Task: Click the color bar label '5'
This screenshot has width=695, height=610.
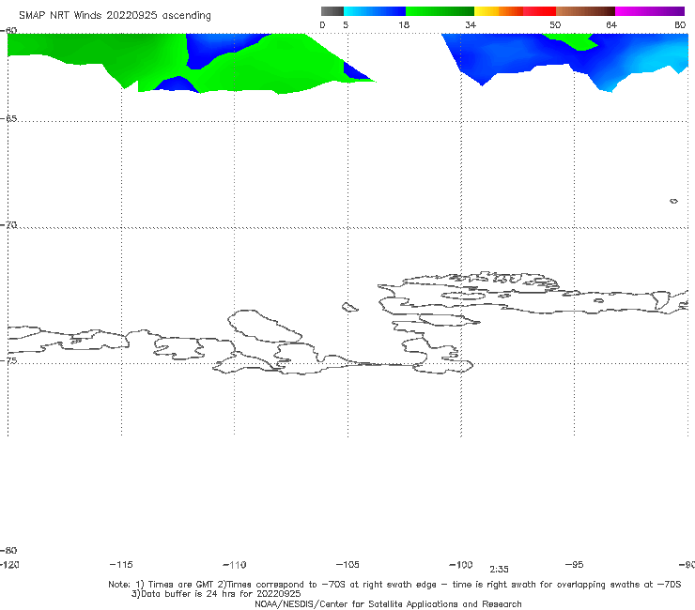Action: click(346, 24)
